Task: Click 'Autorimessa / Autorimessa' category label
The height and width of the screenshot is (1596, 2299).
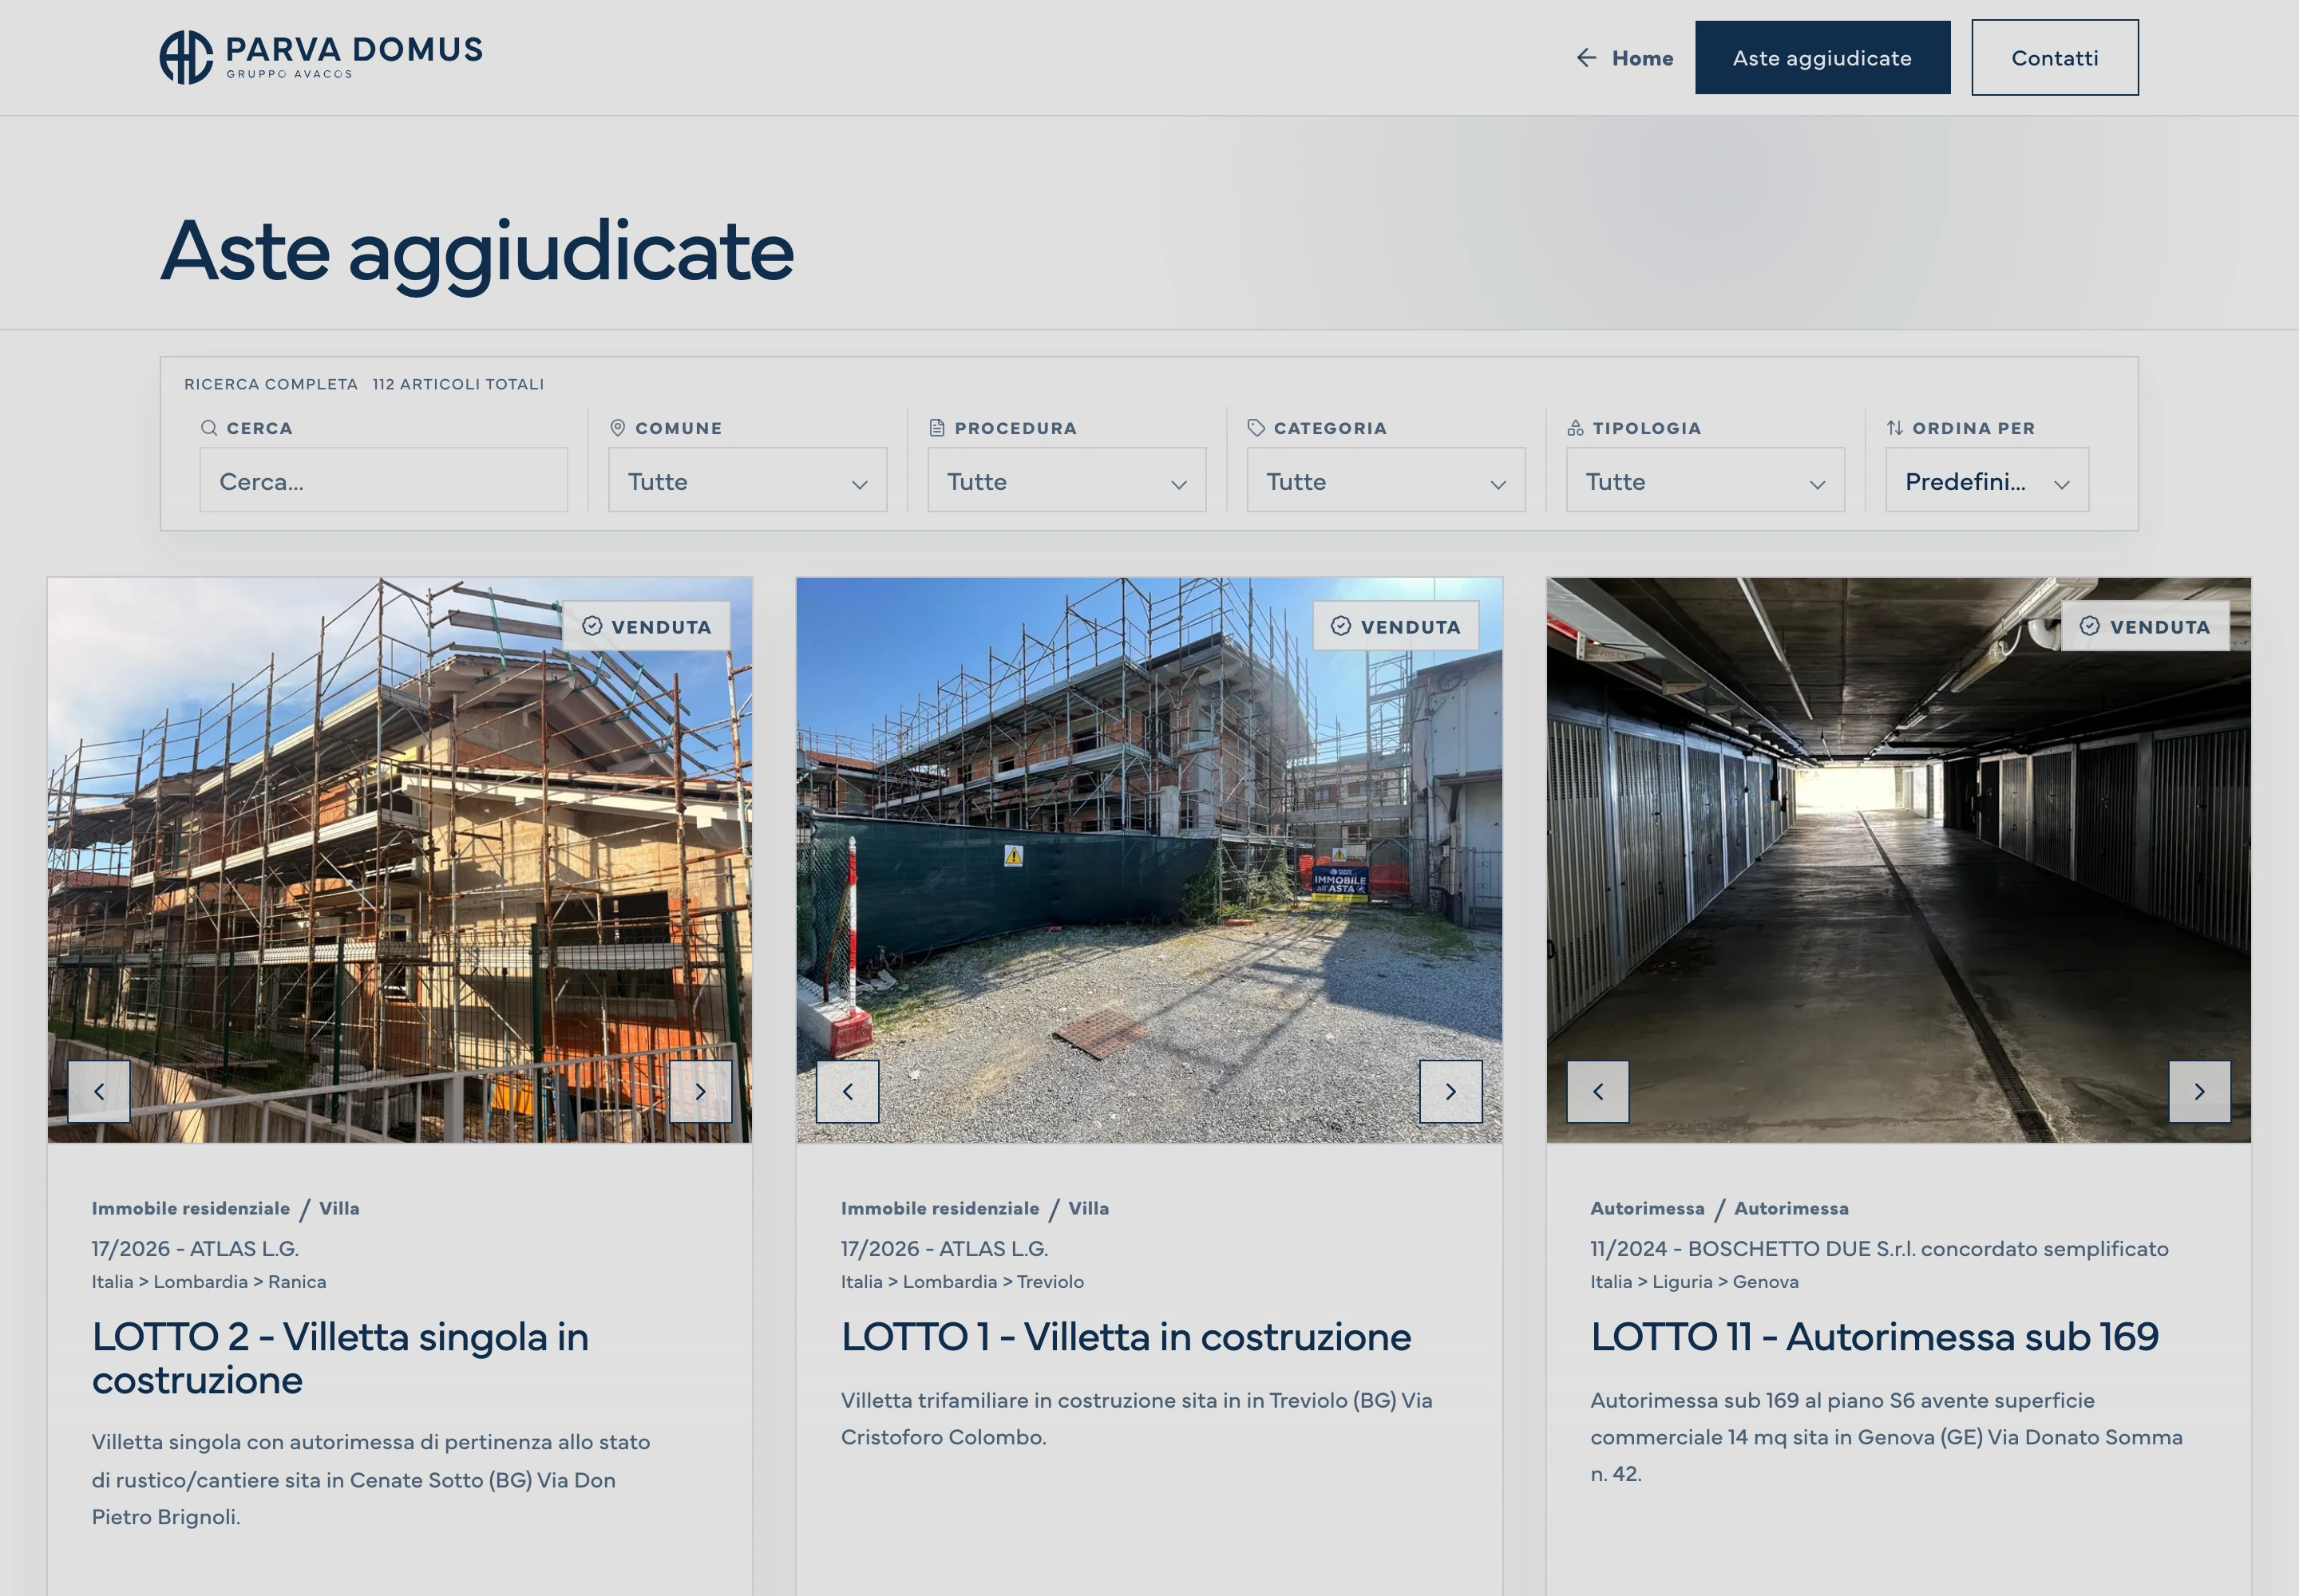Action: [1719, 1208]
